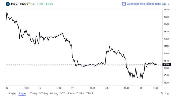Screen dimensions: 176x96
Task: Choose the YTD range
Action: [x=63, y=93]
